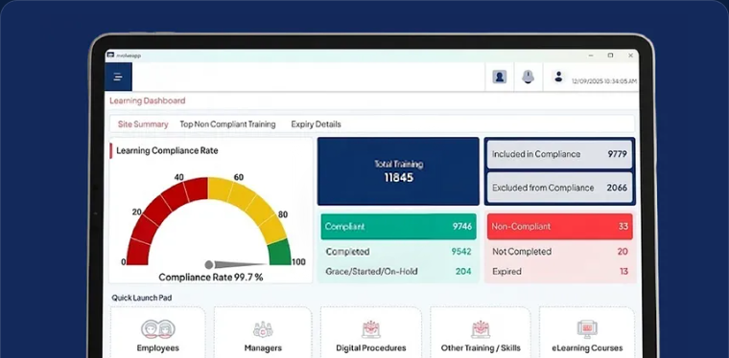Click the gauge needle pivot
The height and width of the screenshot is (358, 729).
[209, 264]
